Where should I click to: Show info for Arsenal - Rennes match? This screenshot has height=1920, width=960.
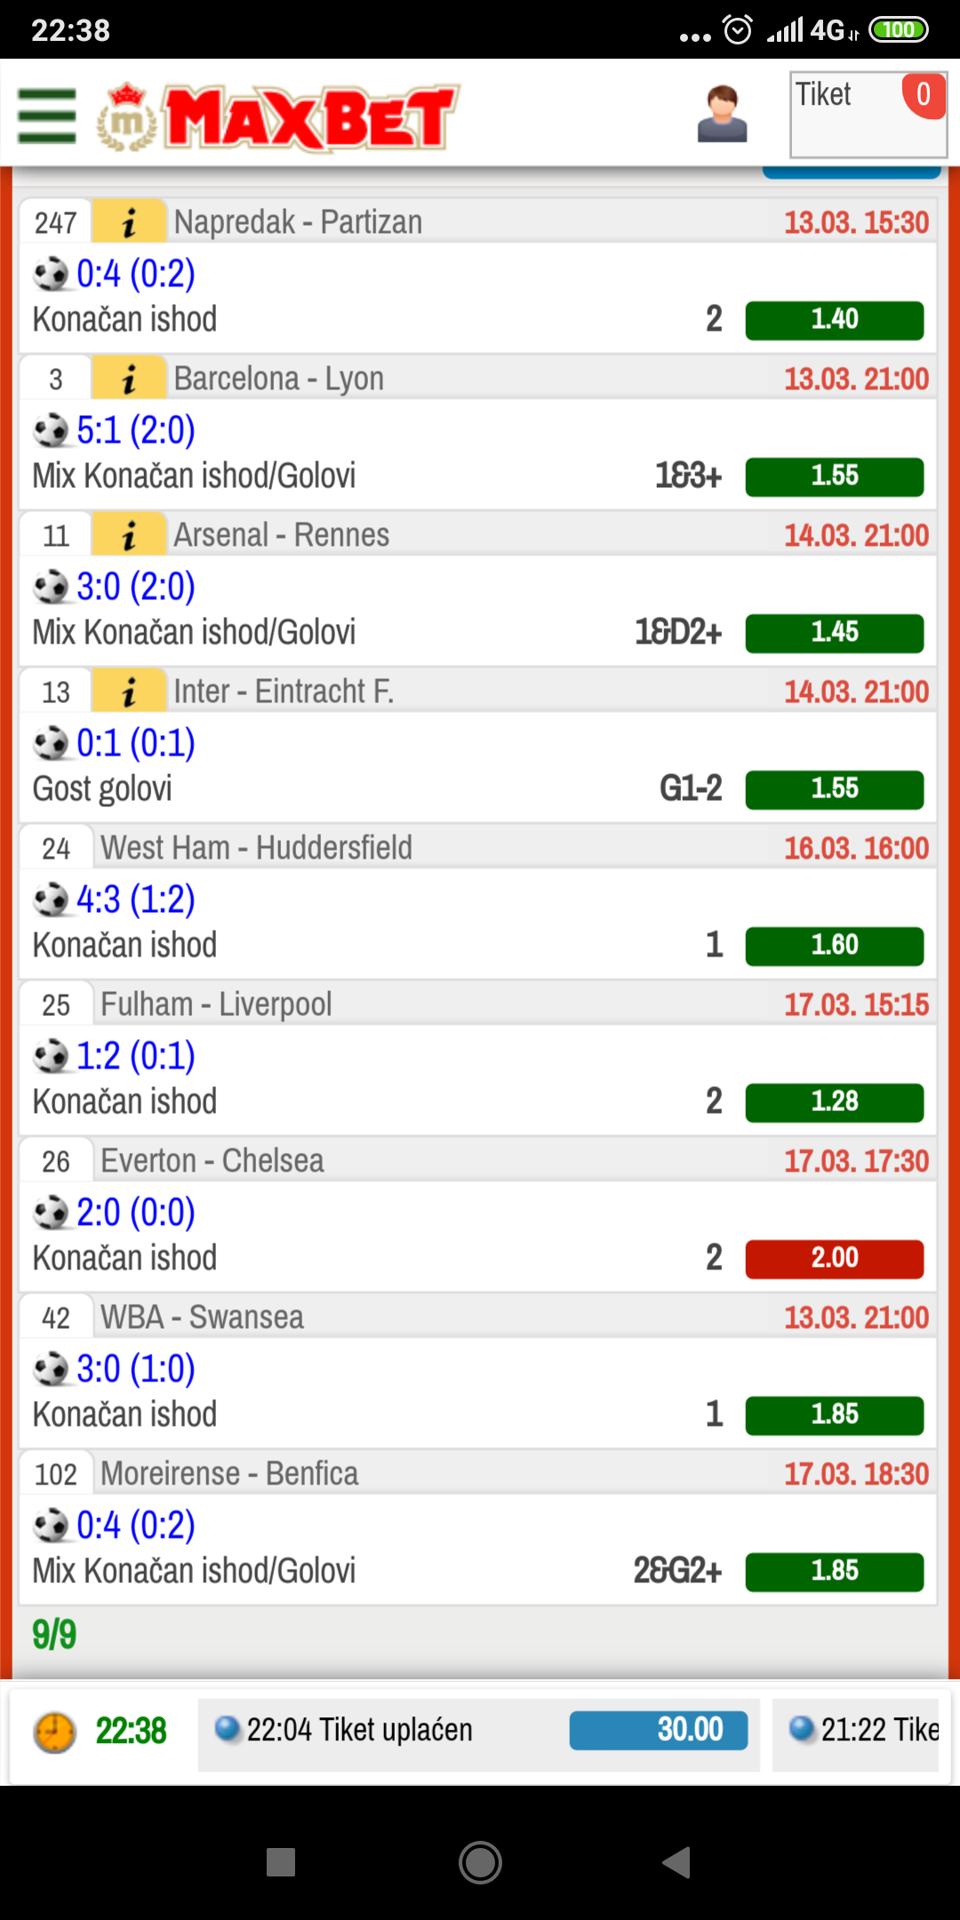tap(130, 534)
